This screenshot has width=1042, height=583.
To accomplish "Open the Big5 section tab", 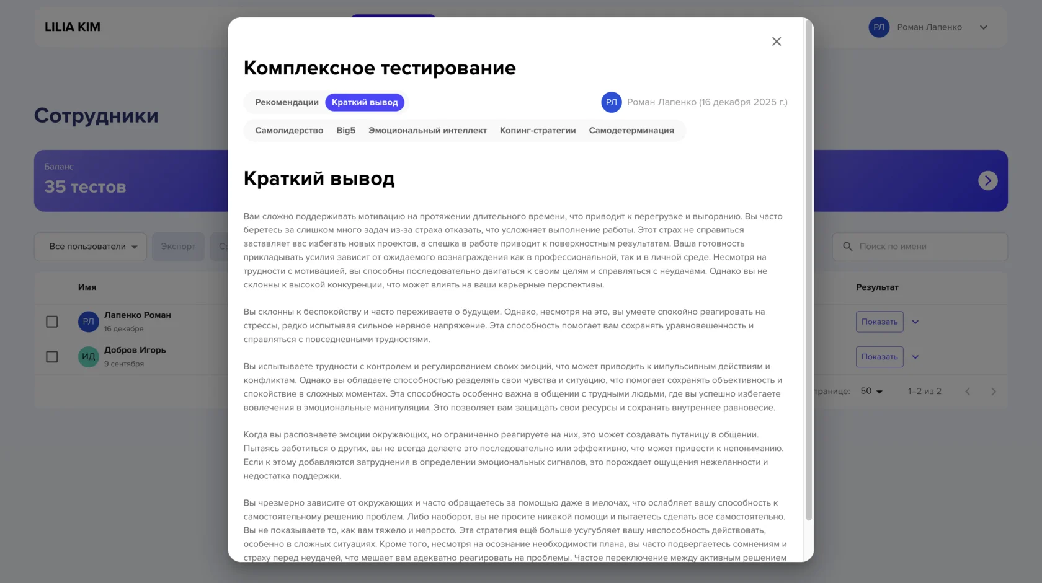I will [x=345, y=131].
